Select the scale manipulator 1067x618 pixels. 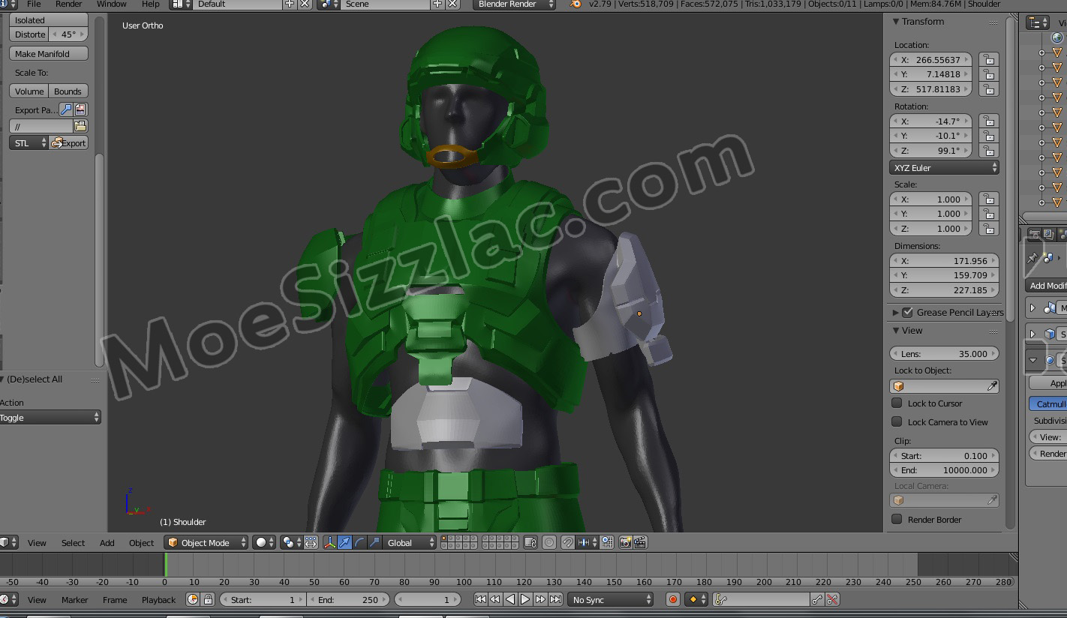click(374, 542)
